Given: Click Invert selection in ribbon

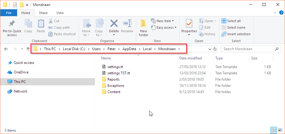Looking at the screenshot, I should click(236, 34).
